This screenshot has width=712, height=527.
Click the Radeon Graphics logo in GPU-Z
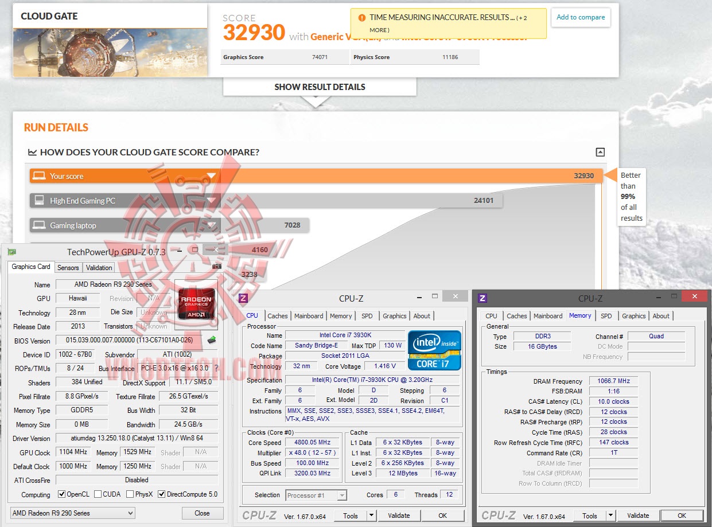tap(197, 304)
